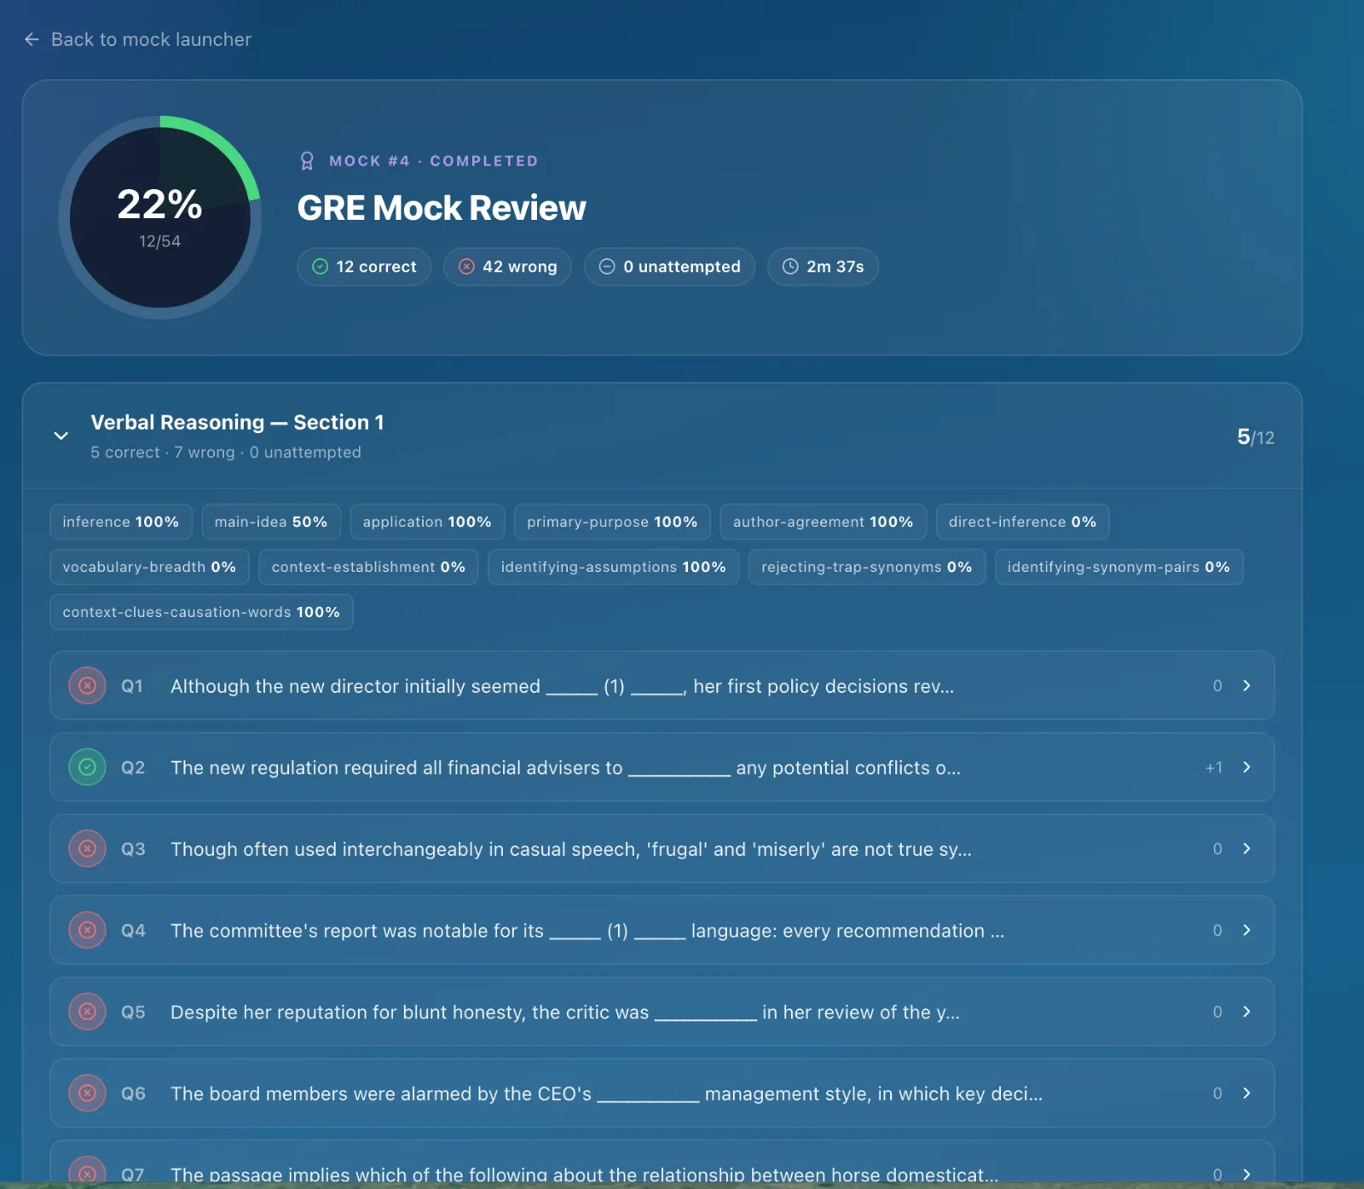The width and height of the screenshot is (1364, 1189).
Task: Select the direct-inference 0% tag
Action: point(1022,522)
